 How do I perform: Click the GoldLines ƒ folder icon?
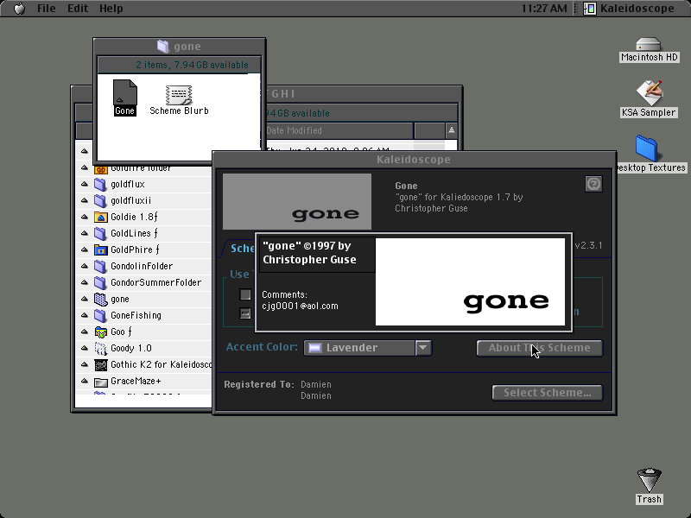click(x=100, y=233)
